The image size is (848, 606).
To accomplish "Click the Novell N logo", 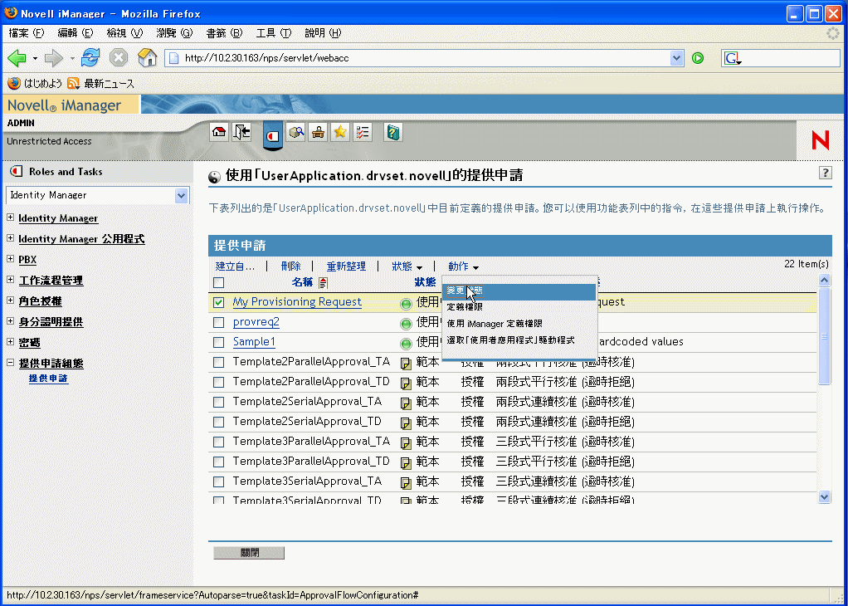I will (821, 140).
